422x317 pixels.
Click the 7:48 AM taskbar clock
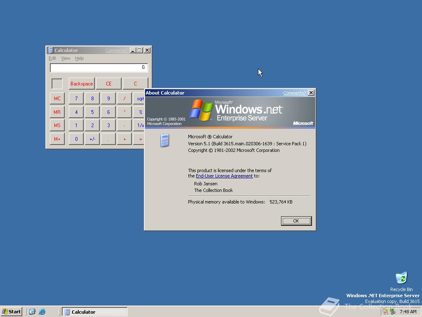pyautogui.click(x=408, y=312)
